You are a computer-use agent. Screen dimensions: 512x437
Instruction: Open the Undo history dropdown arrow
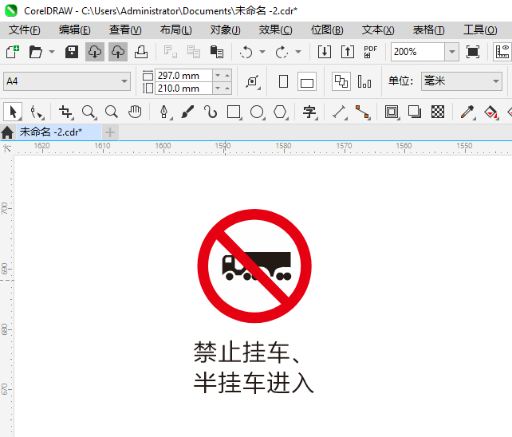pyautogui.click(x=262, y=52)
